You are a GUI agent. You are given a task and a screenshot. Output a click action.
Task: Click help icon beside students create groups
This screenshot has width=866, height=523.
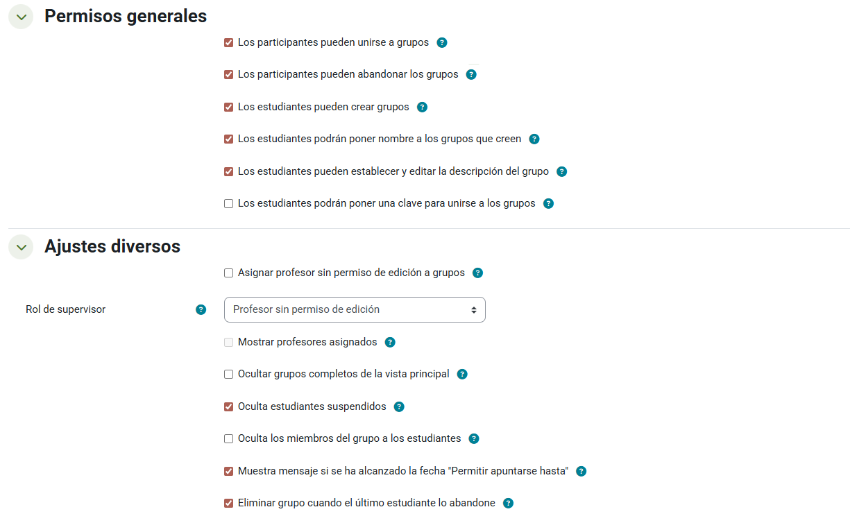click(x=422, y=107)
